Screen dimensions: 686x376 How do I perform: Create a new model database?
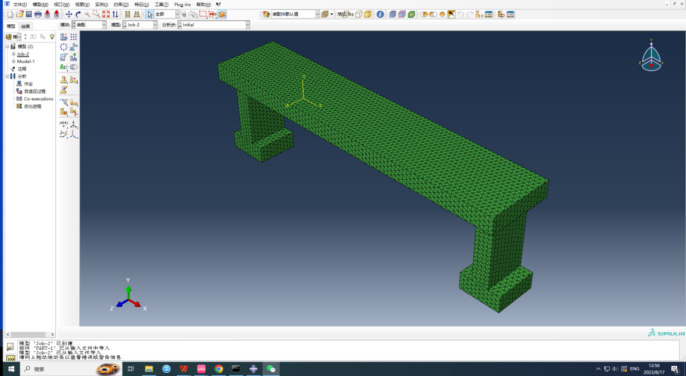11,15
